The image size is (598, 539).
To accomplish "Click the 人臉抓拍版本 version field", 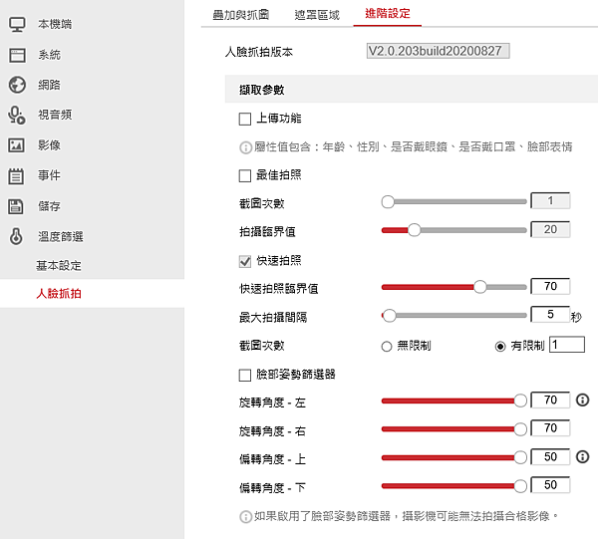I will (438, 51).
